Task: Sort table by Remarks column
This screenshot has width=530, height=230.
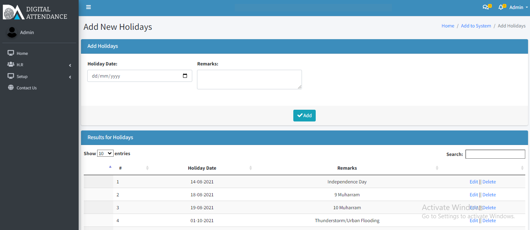Action: click(x=347, y=168)
